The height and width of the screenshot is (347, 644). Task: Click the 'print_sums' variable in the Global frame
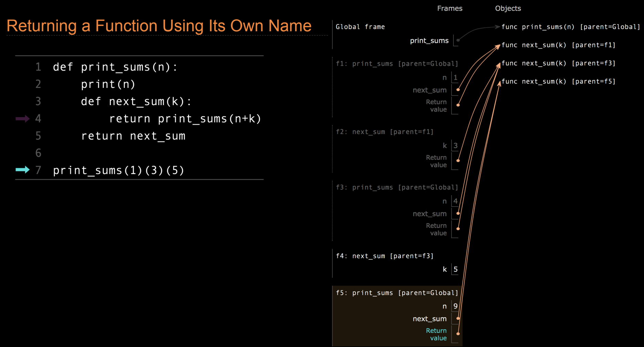tap(429, 41)
